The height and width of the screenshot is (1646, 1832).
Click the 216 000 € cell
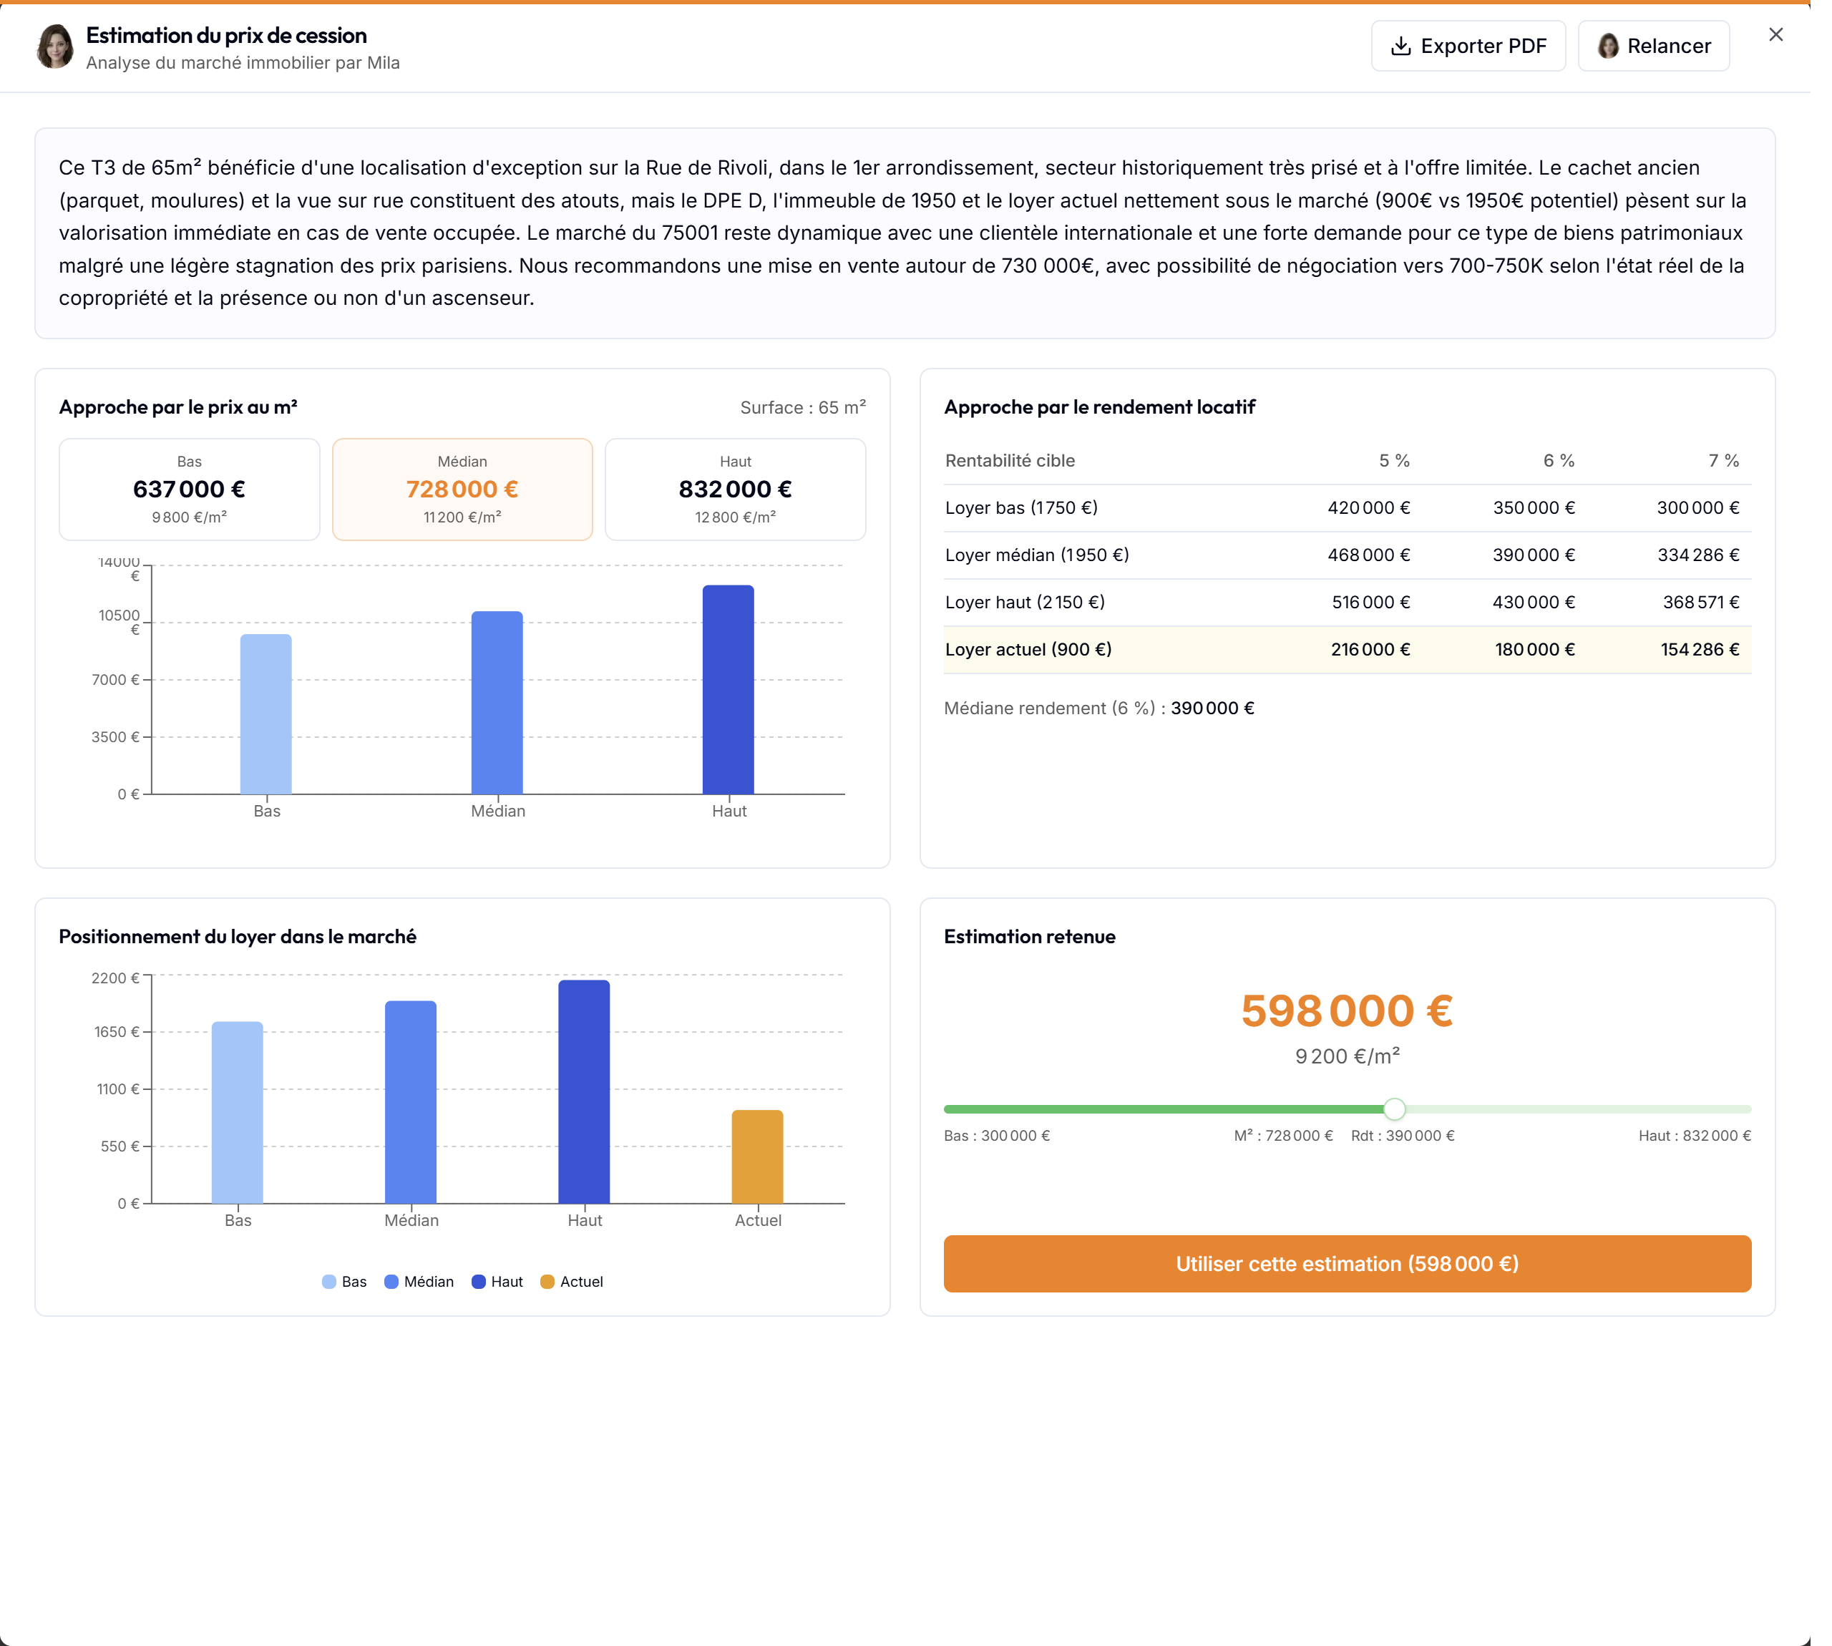tap(1370, 649)
